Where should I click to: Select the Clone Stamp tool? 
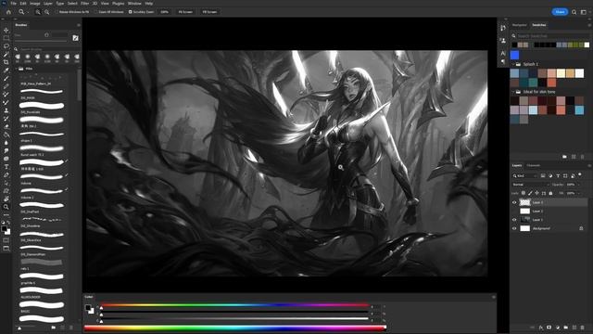coord(6,110)
